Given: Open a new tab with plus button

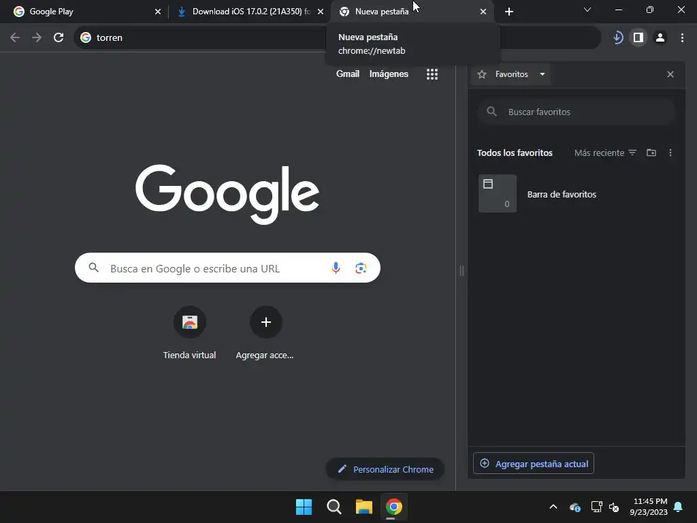Looking at the screenshot, I should [509, 12].
